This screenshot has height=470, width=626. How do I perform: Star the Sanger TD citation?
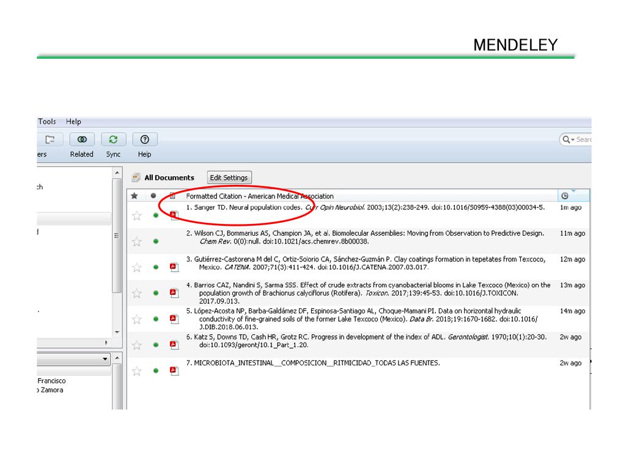pos(137,216)
